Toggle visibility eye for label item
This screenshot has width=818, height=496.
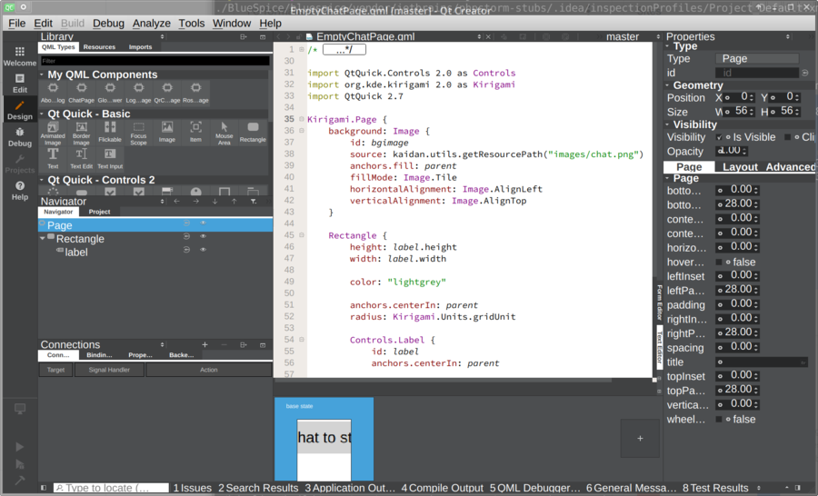coord(204,250)
